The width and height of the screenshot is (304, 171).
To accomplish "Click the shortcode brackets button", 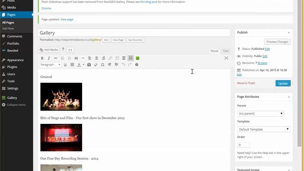I will [70, 50].
